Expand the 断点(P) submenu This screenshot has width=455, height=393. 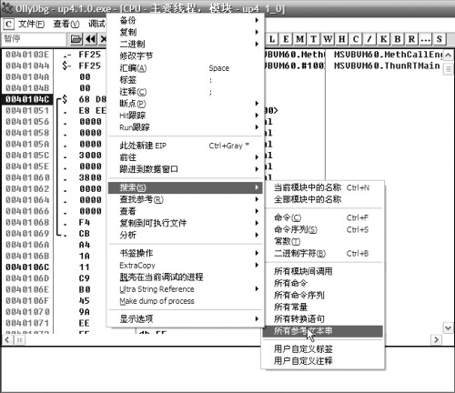[x=185, y=104]
